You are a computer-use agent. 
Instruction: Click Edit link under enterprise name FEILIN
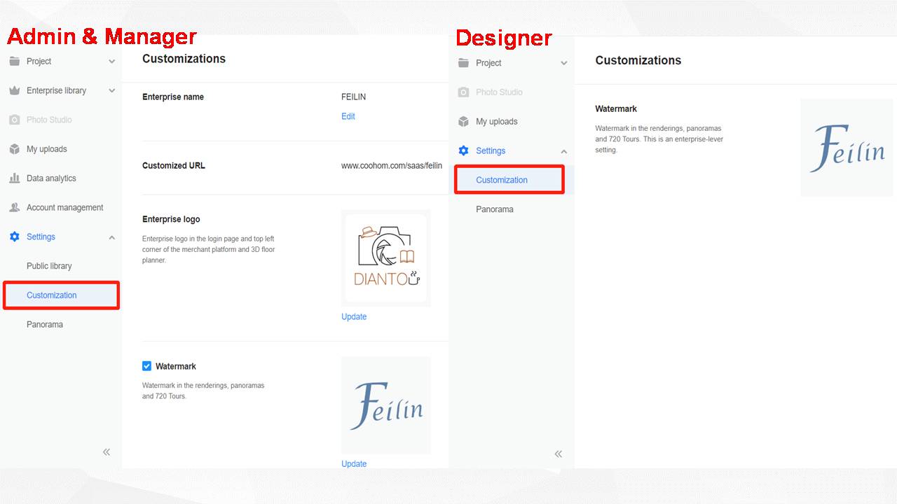pyautogui.click(x=348, y=116)
